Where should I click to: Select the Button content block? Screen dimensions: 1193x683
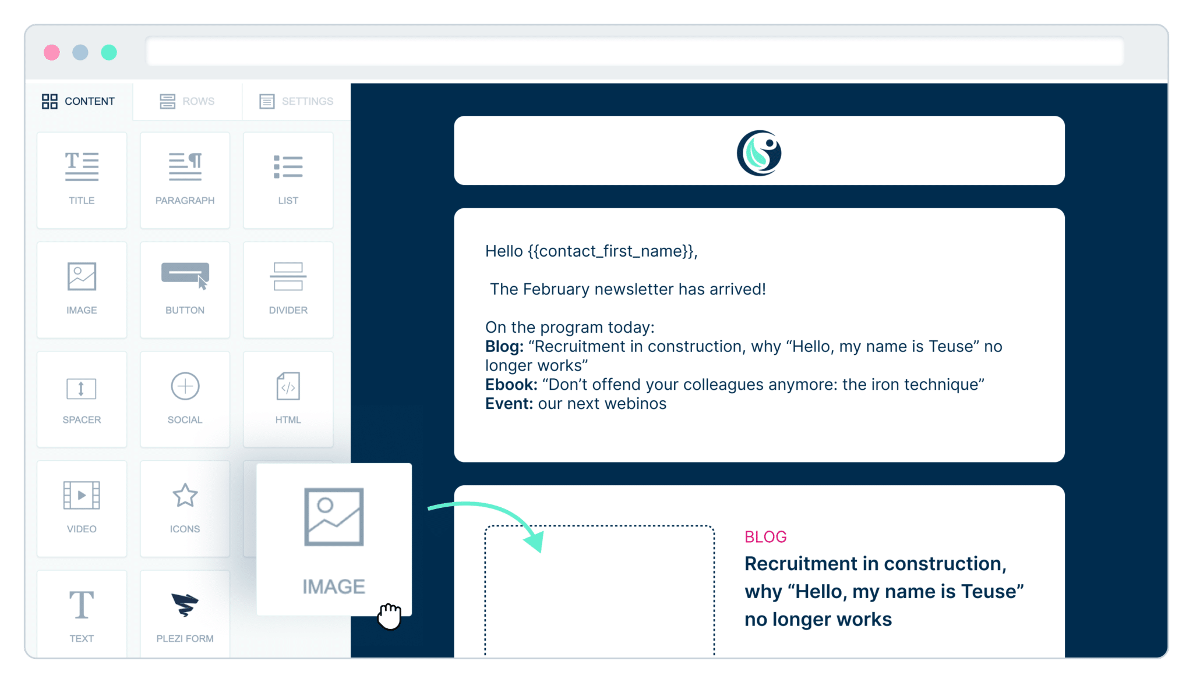coord(185,283)
